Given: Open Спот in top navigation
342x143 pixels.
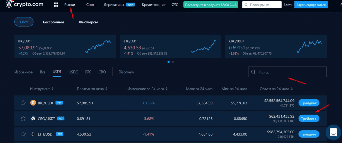Looking at the screenshot, I should click(90, 5).
